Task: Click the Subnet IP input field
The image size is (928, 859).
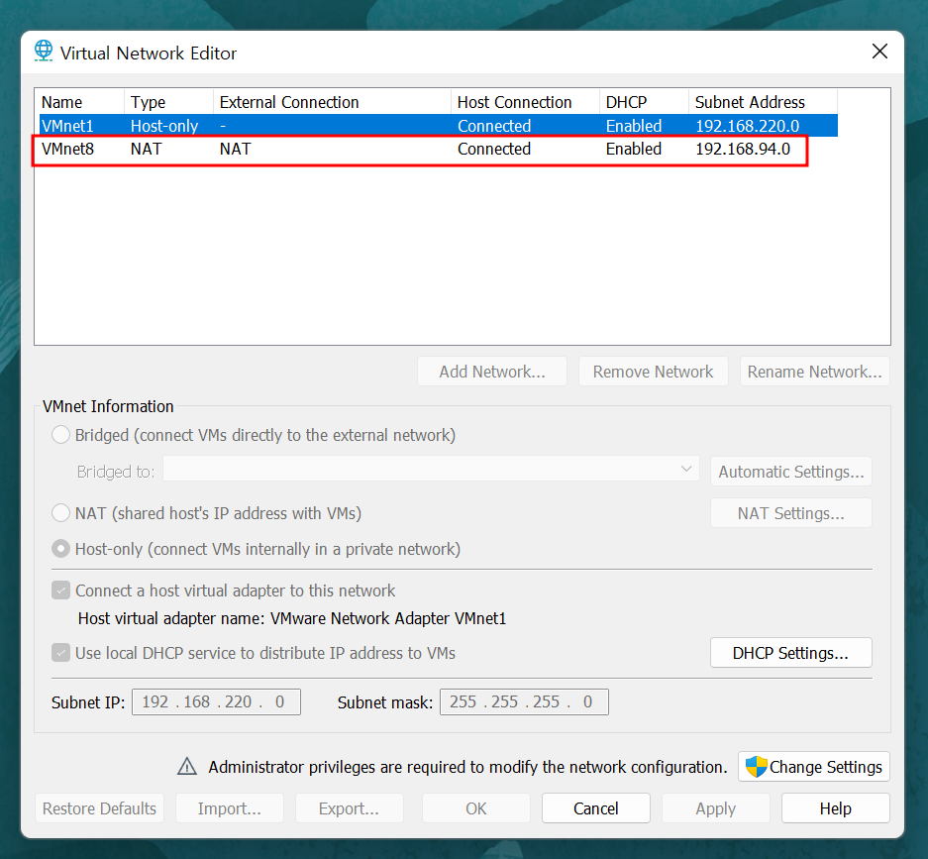Action: 216,701
